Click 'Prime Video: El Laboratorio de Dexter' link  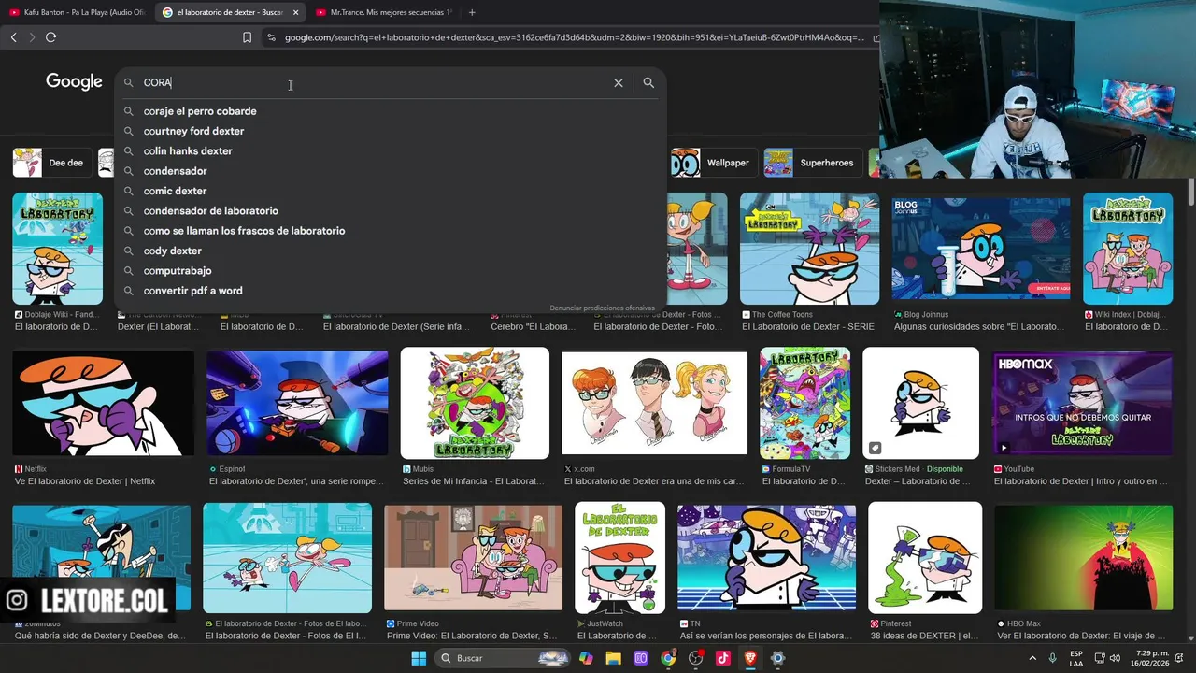pos(472,636)
